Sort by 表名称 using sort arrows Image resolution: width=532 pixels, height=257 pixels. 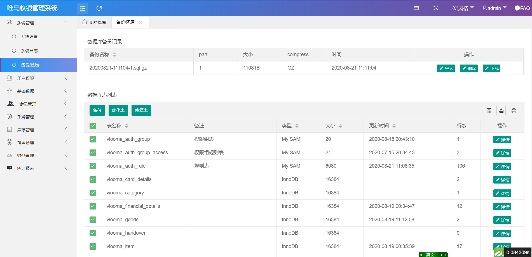(x=126, y=126)
